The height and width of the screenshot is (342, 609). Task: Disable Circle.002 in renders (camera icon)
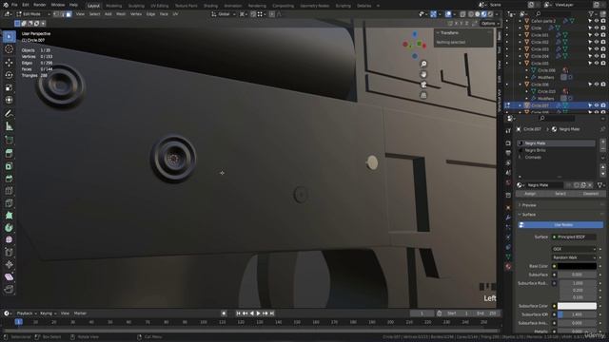603,42
